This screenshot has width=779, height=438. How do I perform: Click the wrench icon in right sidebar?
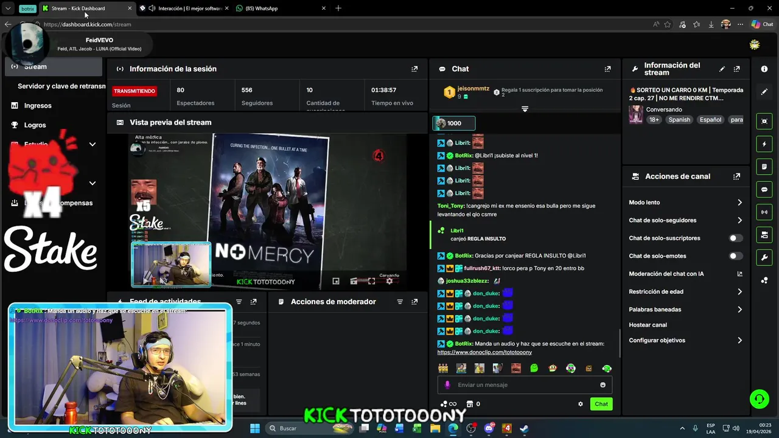[x=764, y=257]
